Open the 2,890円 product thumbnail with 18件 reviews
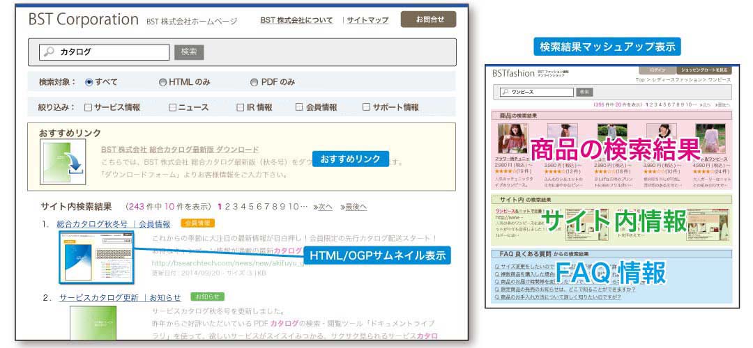This screenshot has width=753, height=348. tap(612, 139)
